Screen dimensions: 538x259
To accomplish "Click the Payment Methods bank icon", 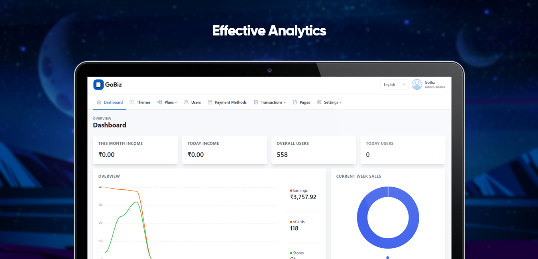I will click(x=210, y=102).
